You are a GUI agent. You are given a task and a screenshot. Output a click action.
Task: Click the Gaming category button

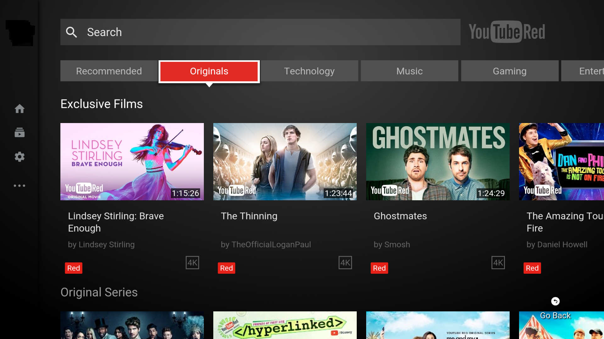click(x=510, y=71)
